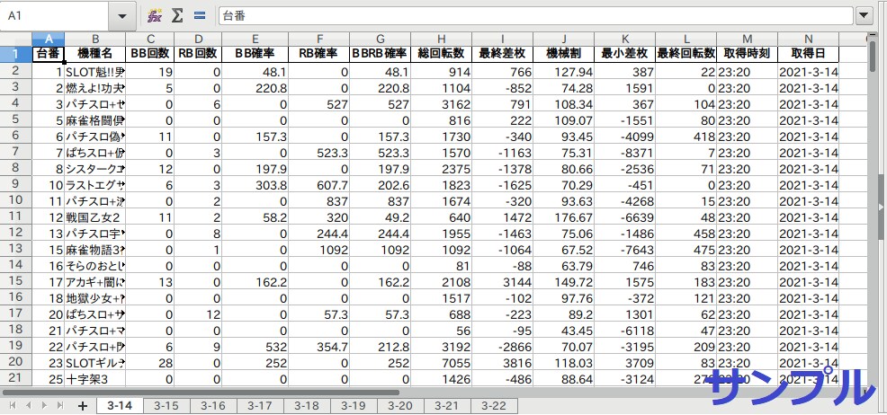887x415 pixels.
Task: Select cell with value -8371
Action: [624, 153]
